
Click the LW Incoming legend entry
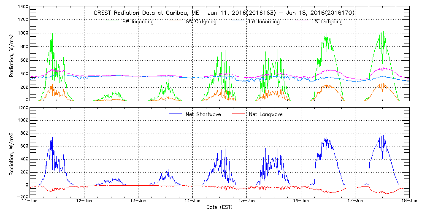coord(264,22)
